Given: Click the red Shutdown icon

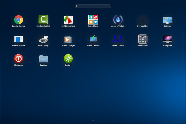Looking at the screenshot, I should [19, 59].
